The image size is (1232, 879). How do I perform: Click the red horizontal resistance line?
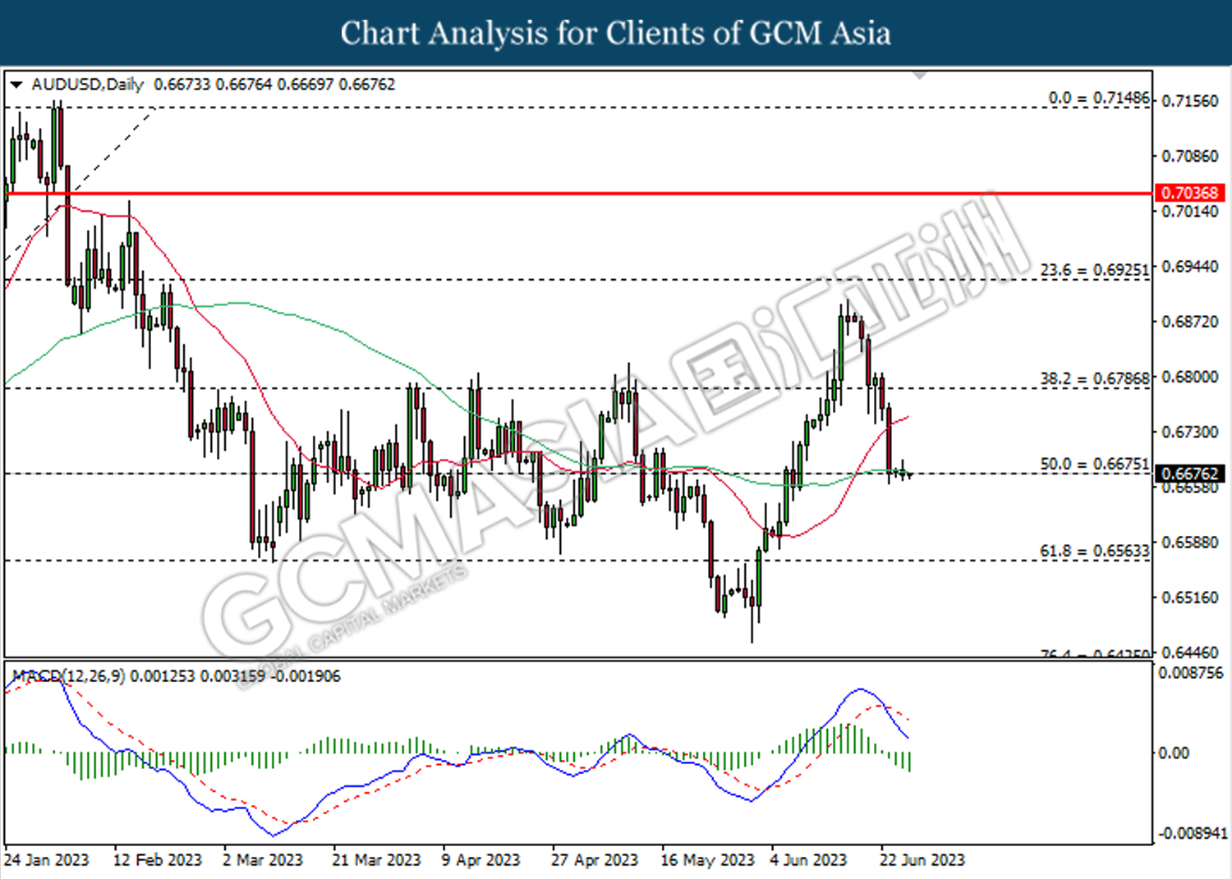pos(578,194)
